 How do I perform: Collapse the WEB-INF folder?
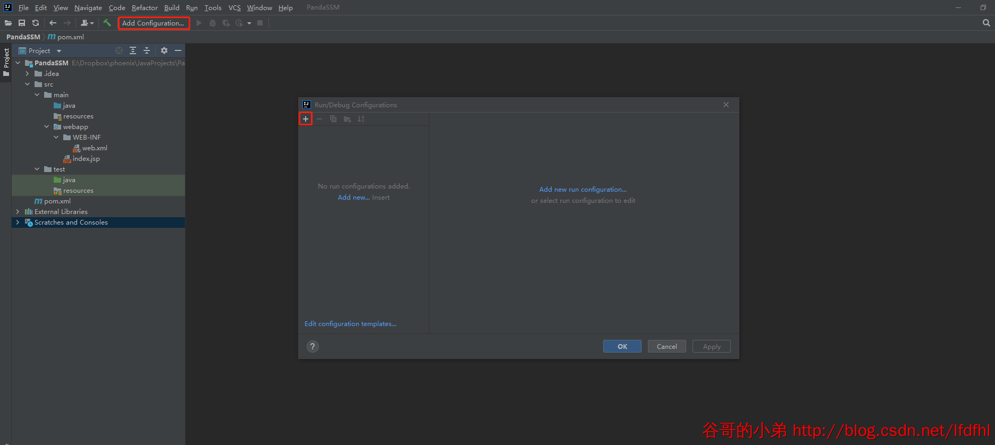pyautogui.click(x=56, y=137)
